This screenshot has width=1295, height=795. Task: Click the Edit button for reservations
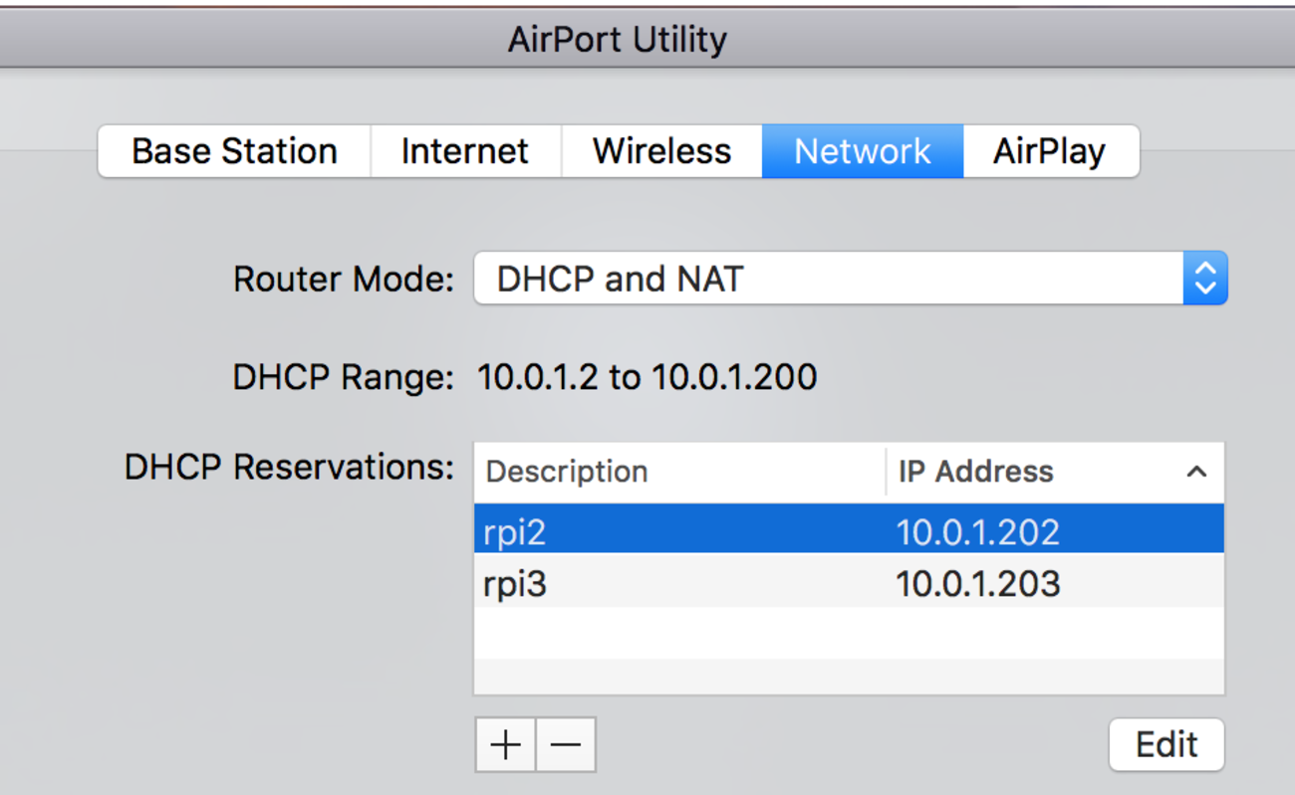pyautogui.click(x=1166, y=744)
